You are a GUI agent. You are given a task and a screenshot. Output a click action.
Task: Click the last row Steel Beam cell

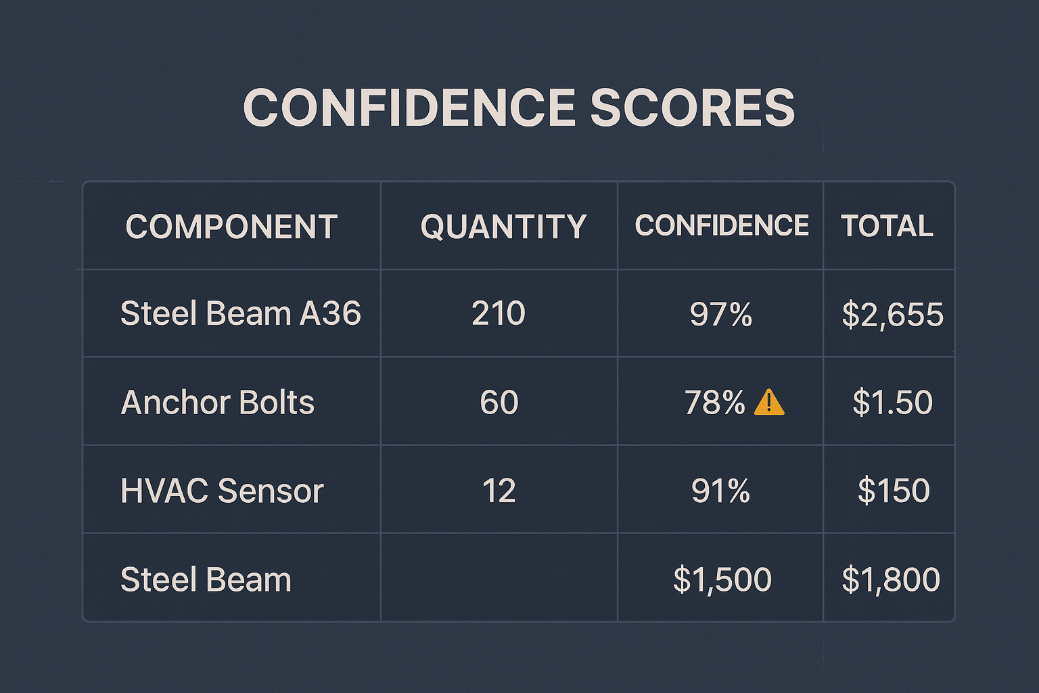point(206,580)
